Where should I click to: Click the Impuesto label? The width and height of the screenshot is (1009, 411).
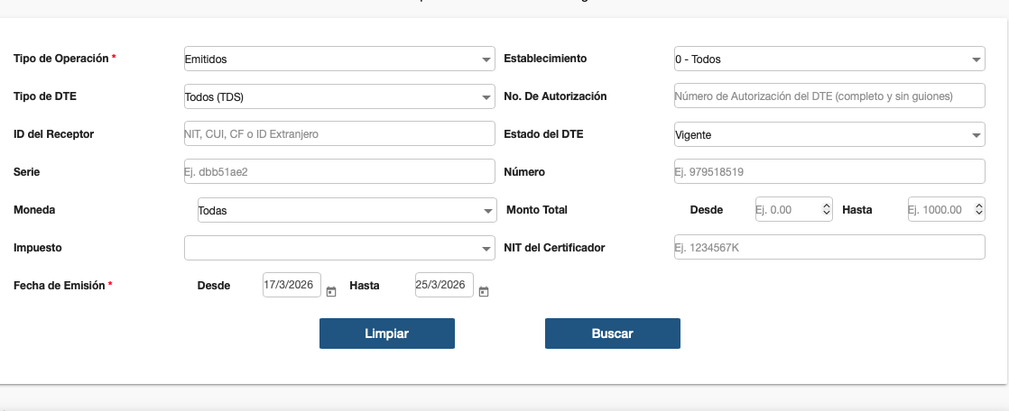click(37, 248)
